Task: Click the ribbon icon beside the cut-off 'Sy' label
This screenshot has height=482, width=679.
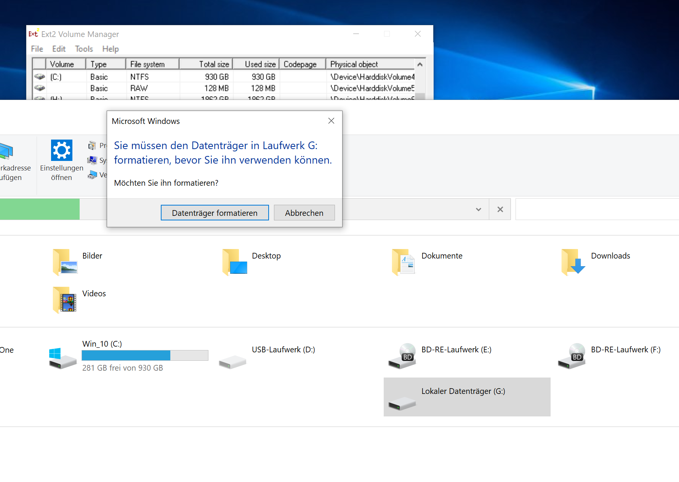Action: pyautogui.click(x=92, y=160)
